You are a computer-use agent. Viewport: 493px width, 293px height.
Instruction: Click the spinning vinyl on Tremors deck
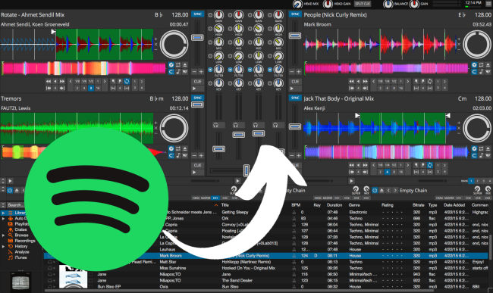tap(174, 128)
